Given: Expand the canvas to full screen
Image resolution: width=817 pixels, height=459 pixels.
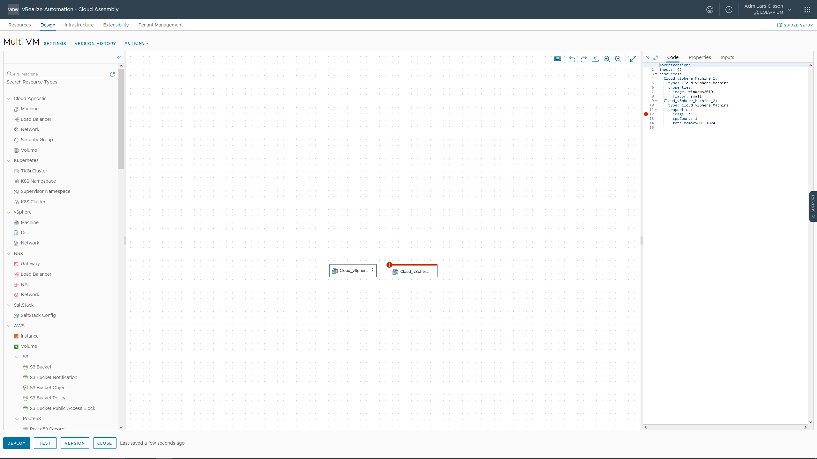Looking at the screenshot, I should (x=633, y=59).
